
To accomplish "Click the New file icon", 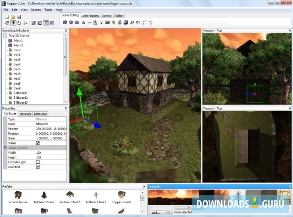I will coord(7,17).
